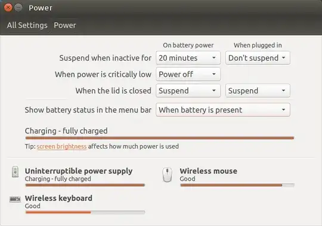Select the Wireless mouse device title

(x=209, y=171)
